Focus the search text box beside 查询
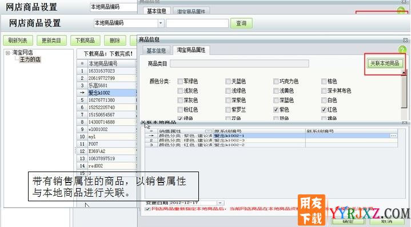Screen dimensions: 411x227 [x=197, y=23]
